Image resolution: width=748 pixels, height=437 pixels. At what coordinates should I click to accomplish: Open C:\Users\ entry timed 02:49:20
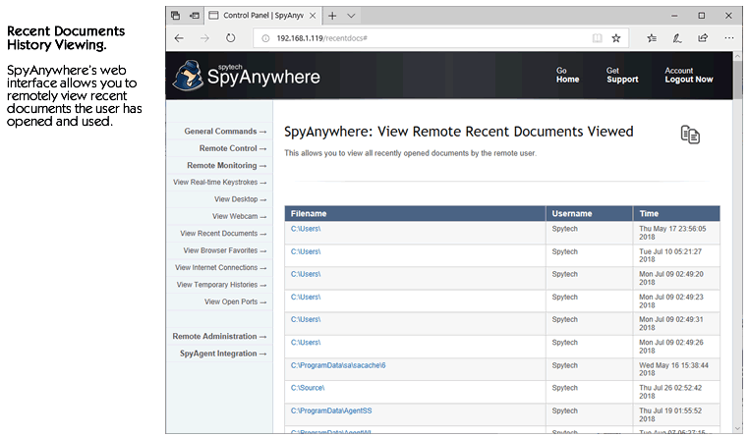coord(306,274)
